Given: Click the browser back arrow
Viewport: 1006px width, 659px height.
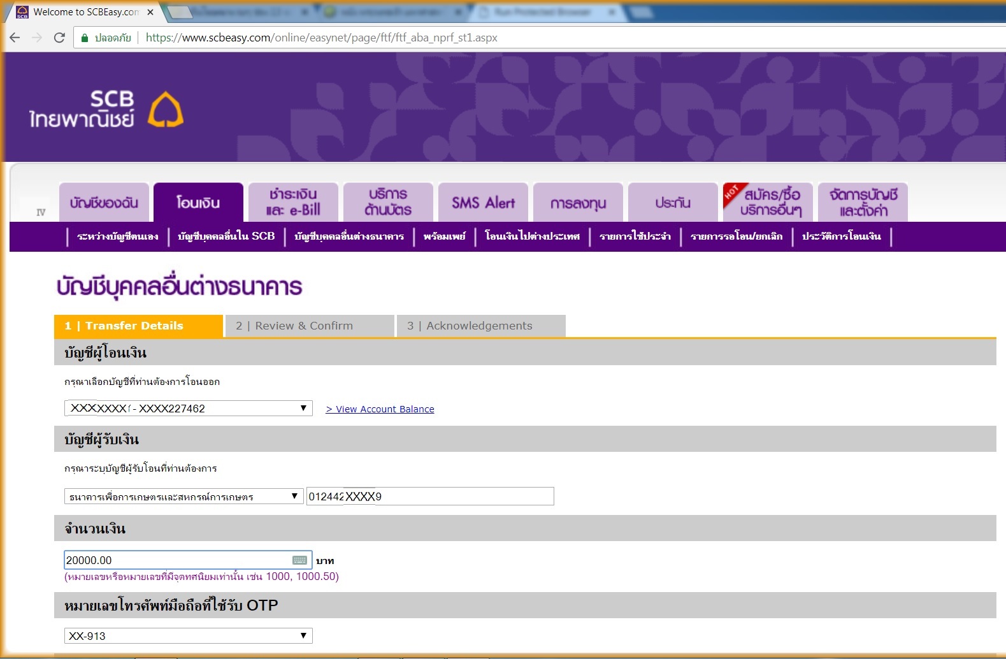Looking at the screenshot, I should point(15,38).
